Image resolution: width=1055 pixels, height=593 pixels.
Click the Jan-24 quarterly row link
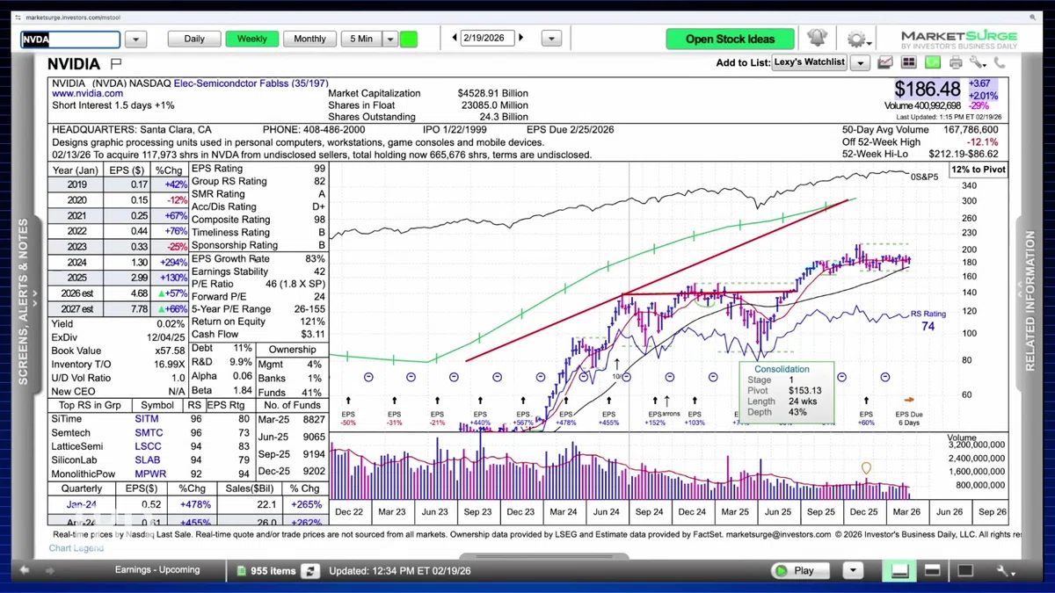[83, 504]
